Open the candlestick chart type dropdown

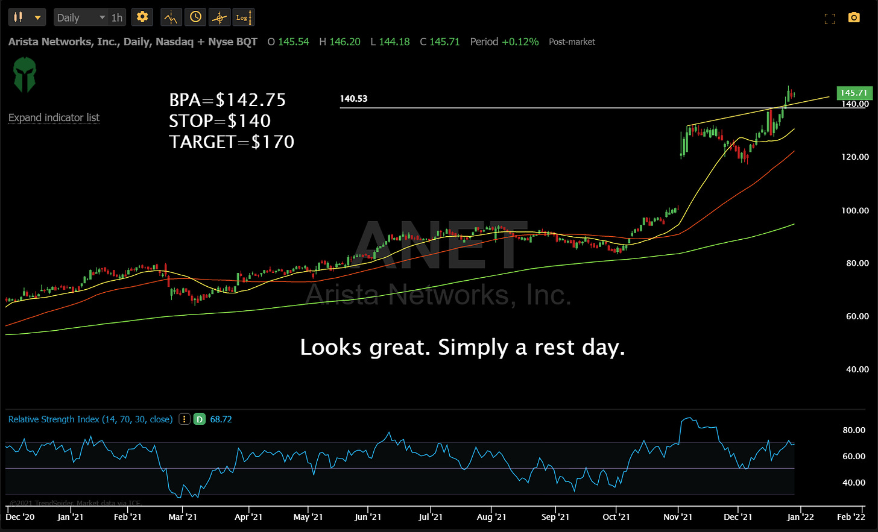(x=27, y=17)
